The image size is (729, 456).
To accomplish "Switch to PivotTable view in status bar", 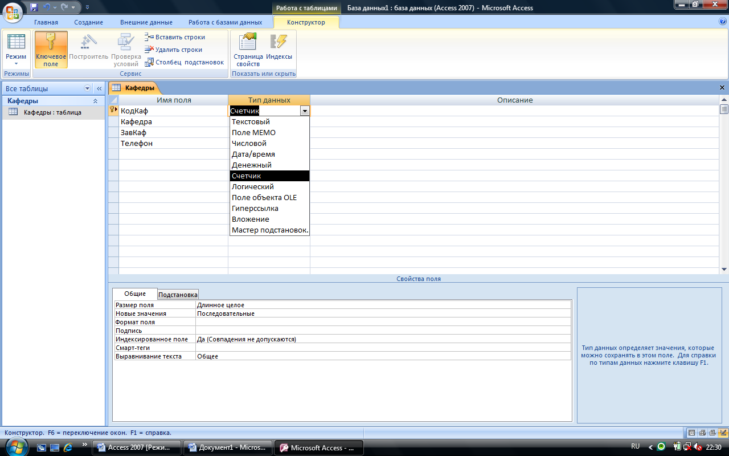I will pyautogui.click(x=702, y=433).
